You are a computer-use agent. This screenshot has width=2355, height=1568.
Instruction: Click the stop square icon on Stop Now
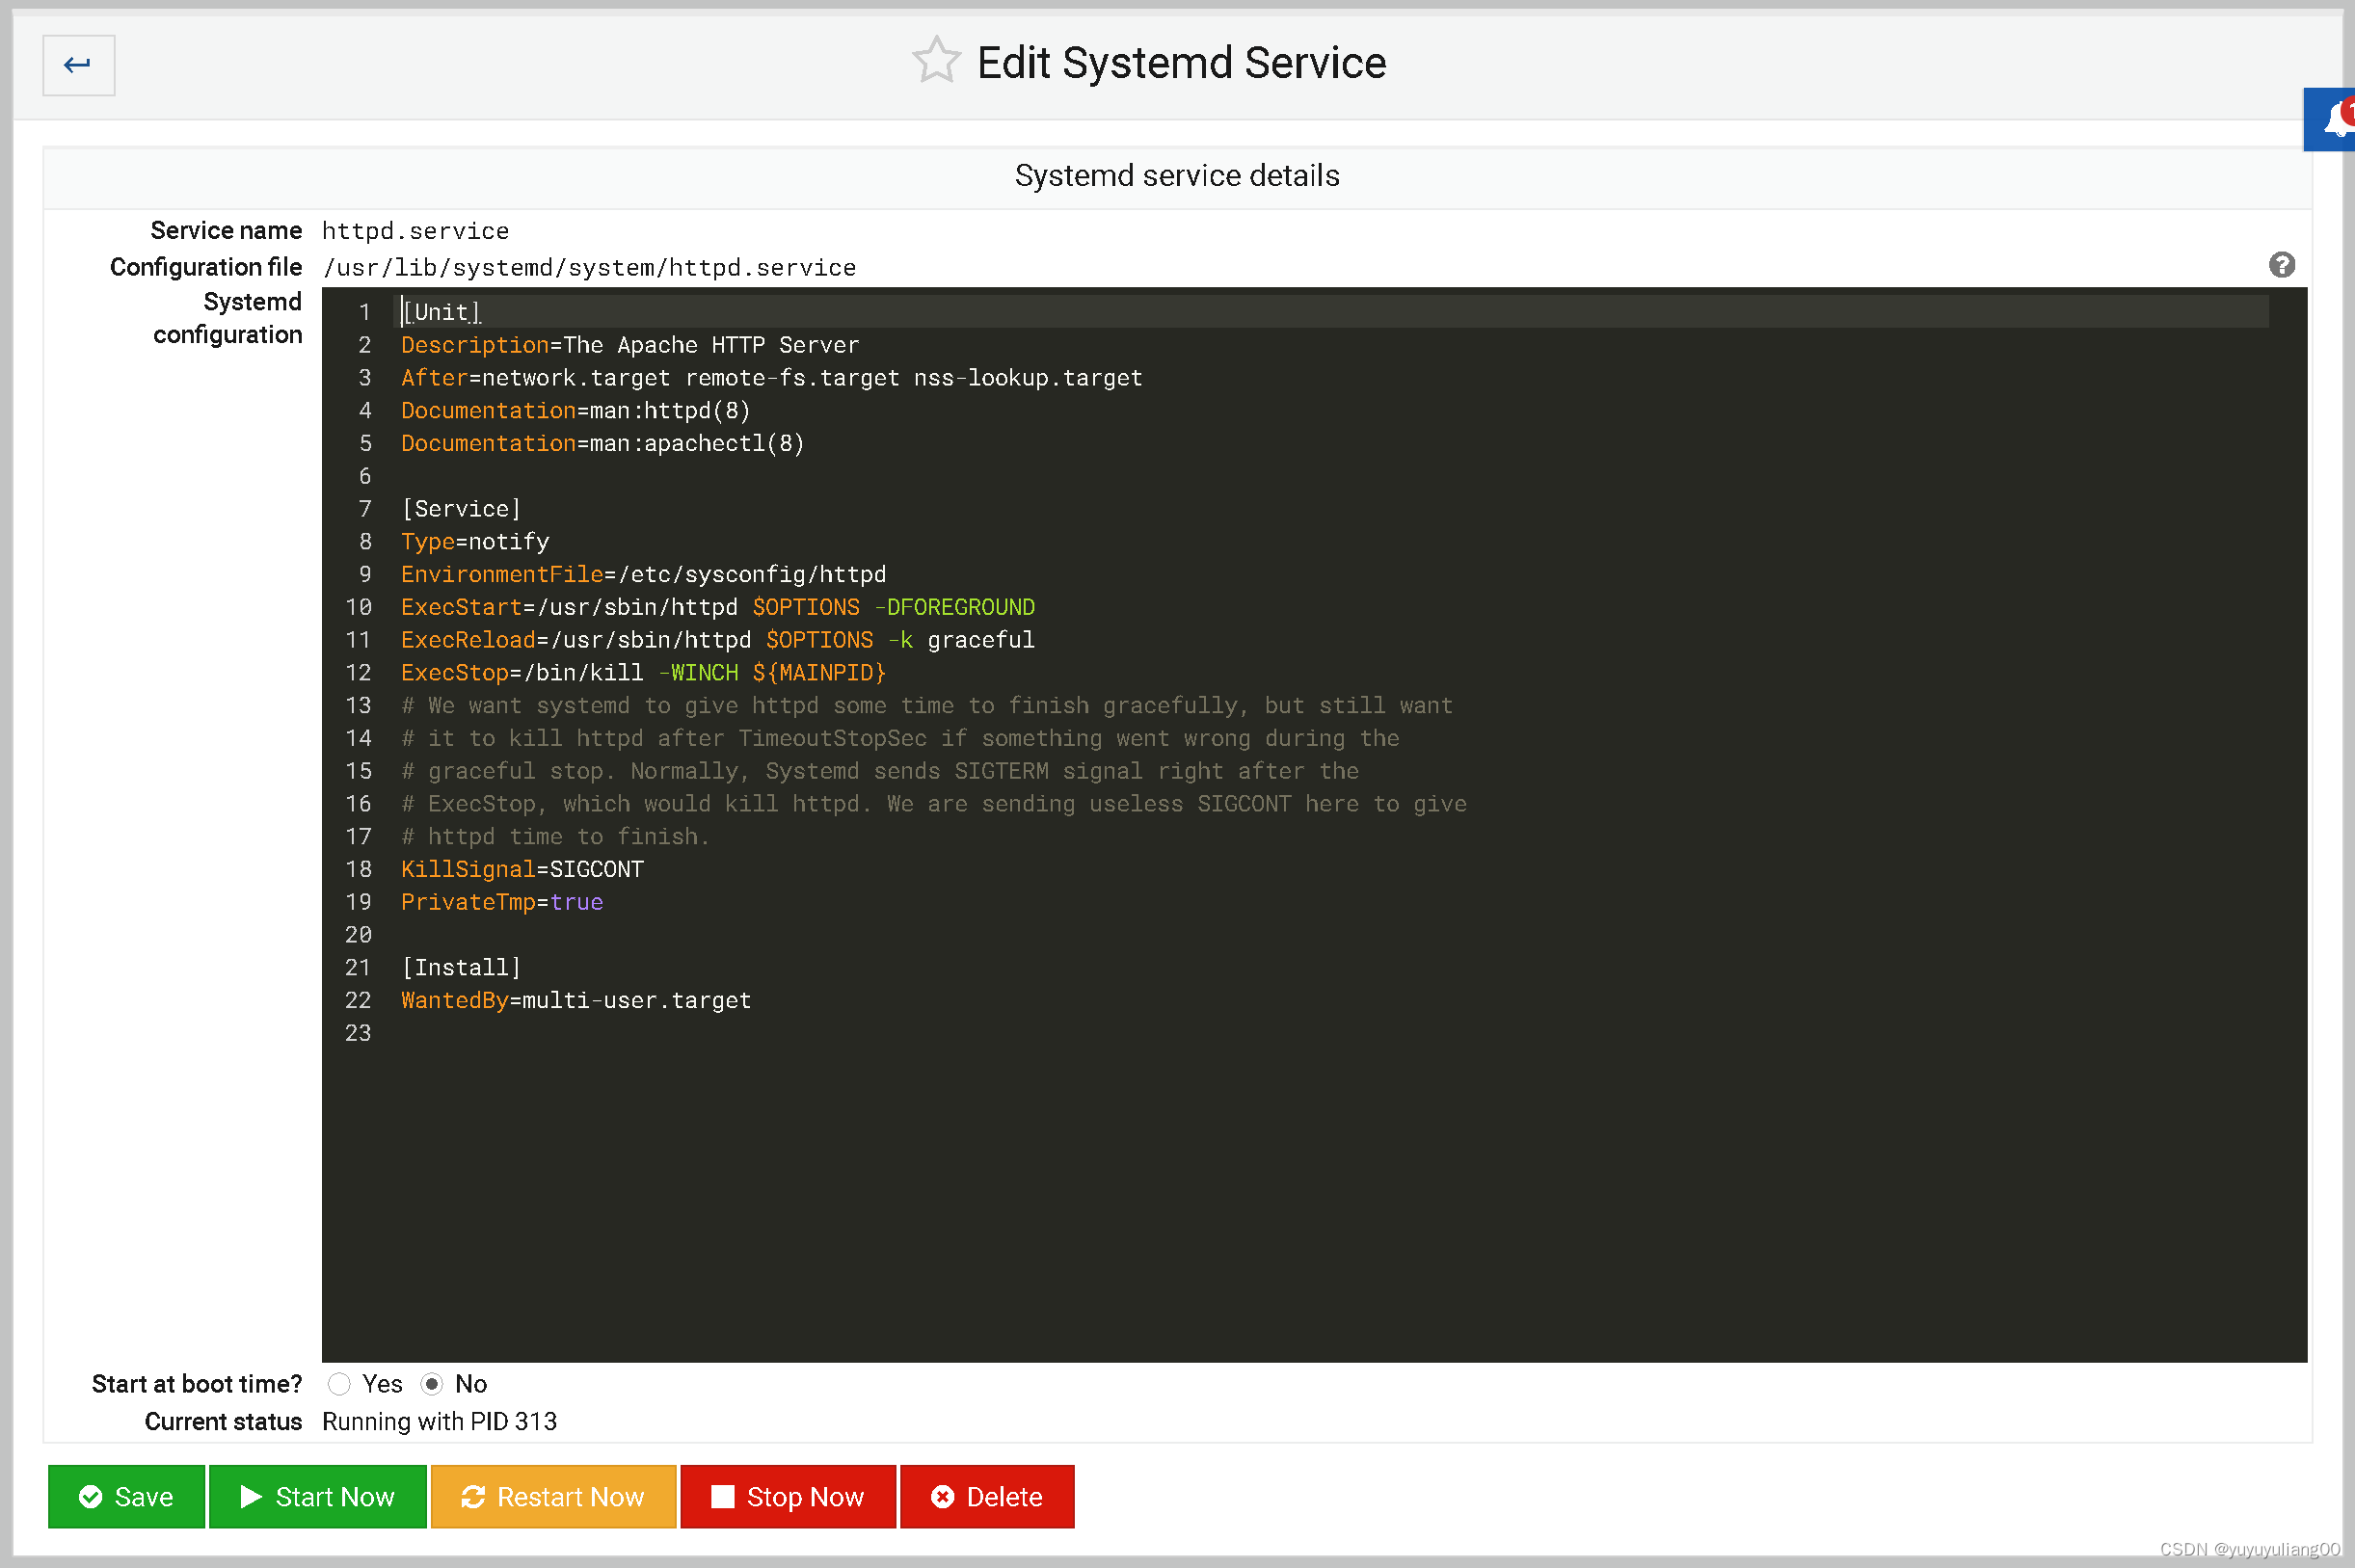pos(720,1497)
